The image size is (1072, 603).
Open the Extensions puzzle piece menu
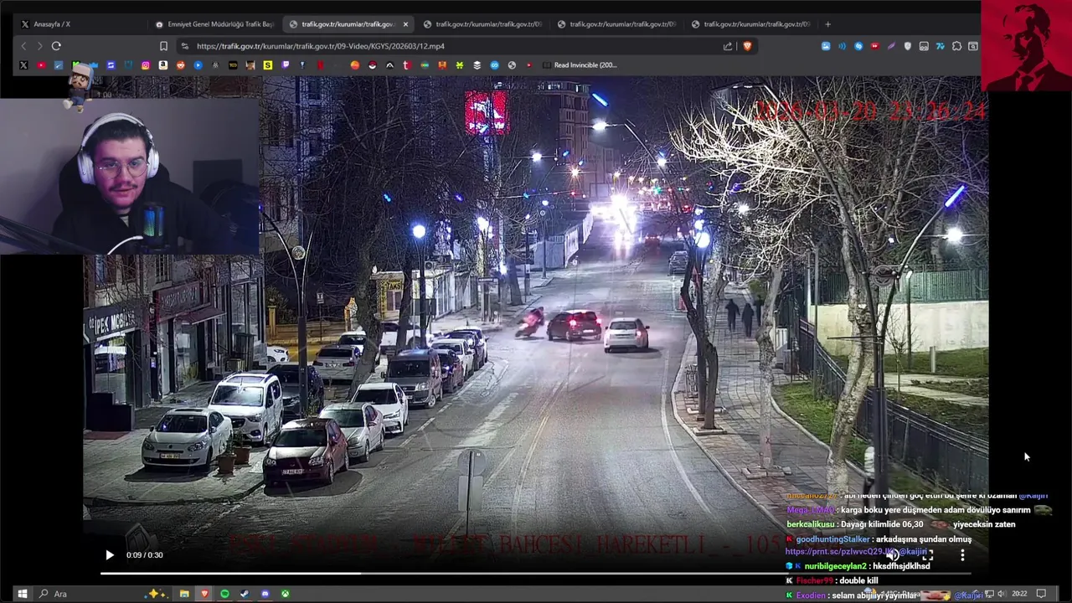956,46
